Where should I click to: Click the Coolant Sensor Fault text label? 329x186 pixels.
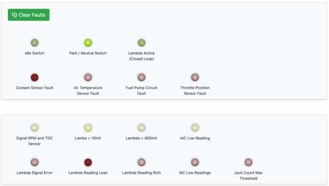(35, 88)
